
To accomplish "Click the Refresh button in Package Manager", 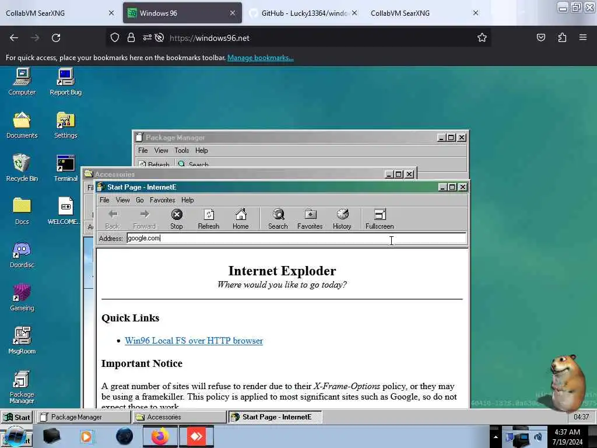I will (x=154, y=164).
